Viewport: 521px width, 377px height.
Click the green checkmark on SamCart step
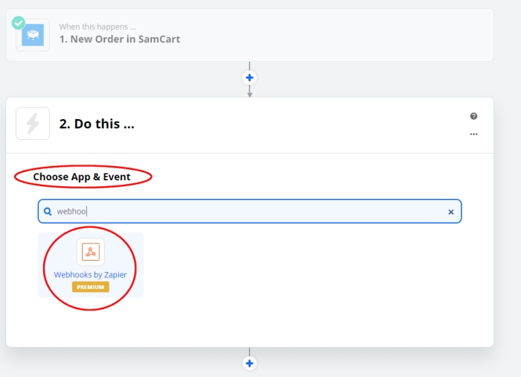tap(19, 23)
